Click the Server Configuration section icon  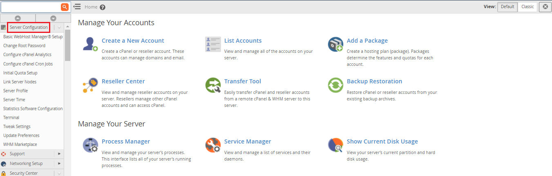4,28
